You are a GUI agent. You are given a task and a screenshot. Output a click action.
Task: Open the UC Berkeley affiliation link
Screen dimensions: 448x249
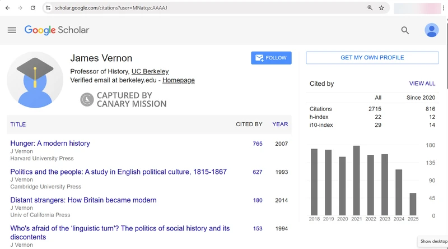coord(150,71)
